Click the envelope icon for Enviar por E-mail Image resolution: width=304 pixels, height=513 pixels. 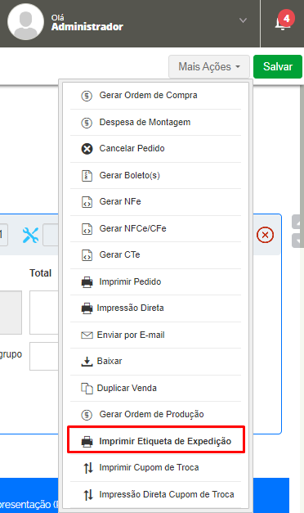pyautogui.click(x=87, y=335)
